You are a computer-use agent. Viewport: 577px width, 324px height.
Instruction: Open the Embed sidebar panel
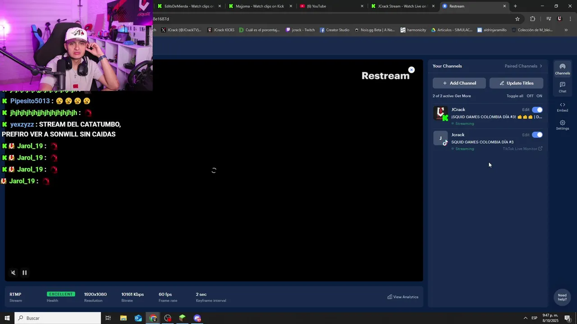tap(562, 107)
